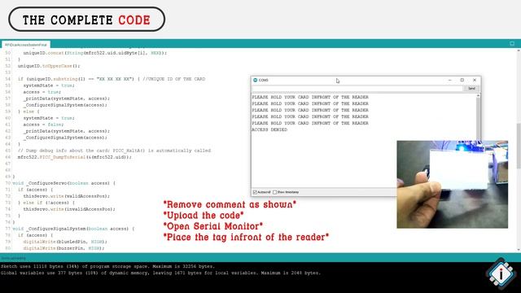Click digitalWrite(blueLedPin, HIGH) on line 79
Image resolution: width=521 pixels, height=293 pixels.
click(65, 242)
